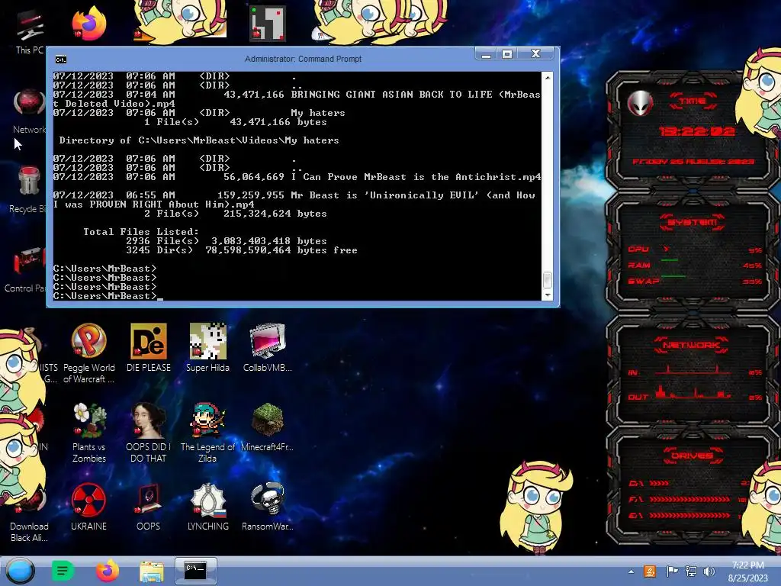Screen dimensions: 781x586
Task: Open the OOPS DID I DO THAT icon
Action: click(148, 433)
